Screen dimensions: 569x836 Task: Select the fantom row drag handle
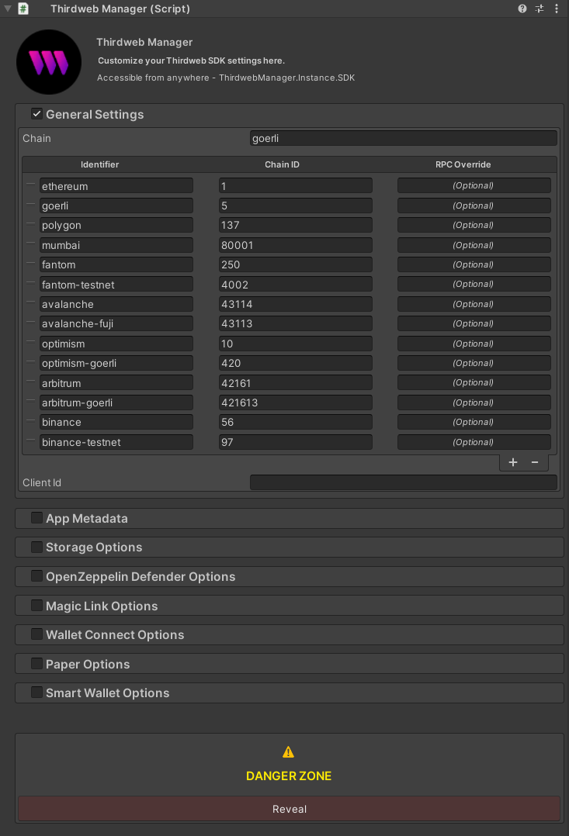pyautogui.click(x=30, y=264)
